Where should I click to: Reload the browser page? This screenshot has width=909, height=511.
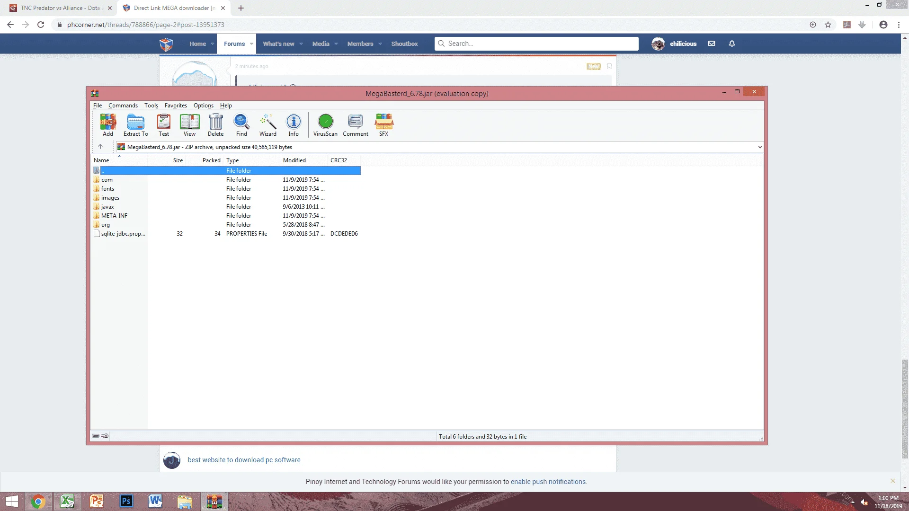(41, 25)
